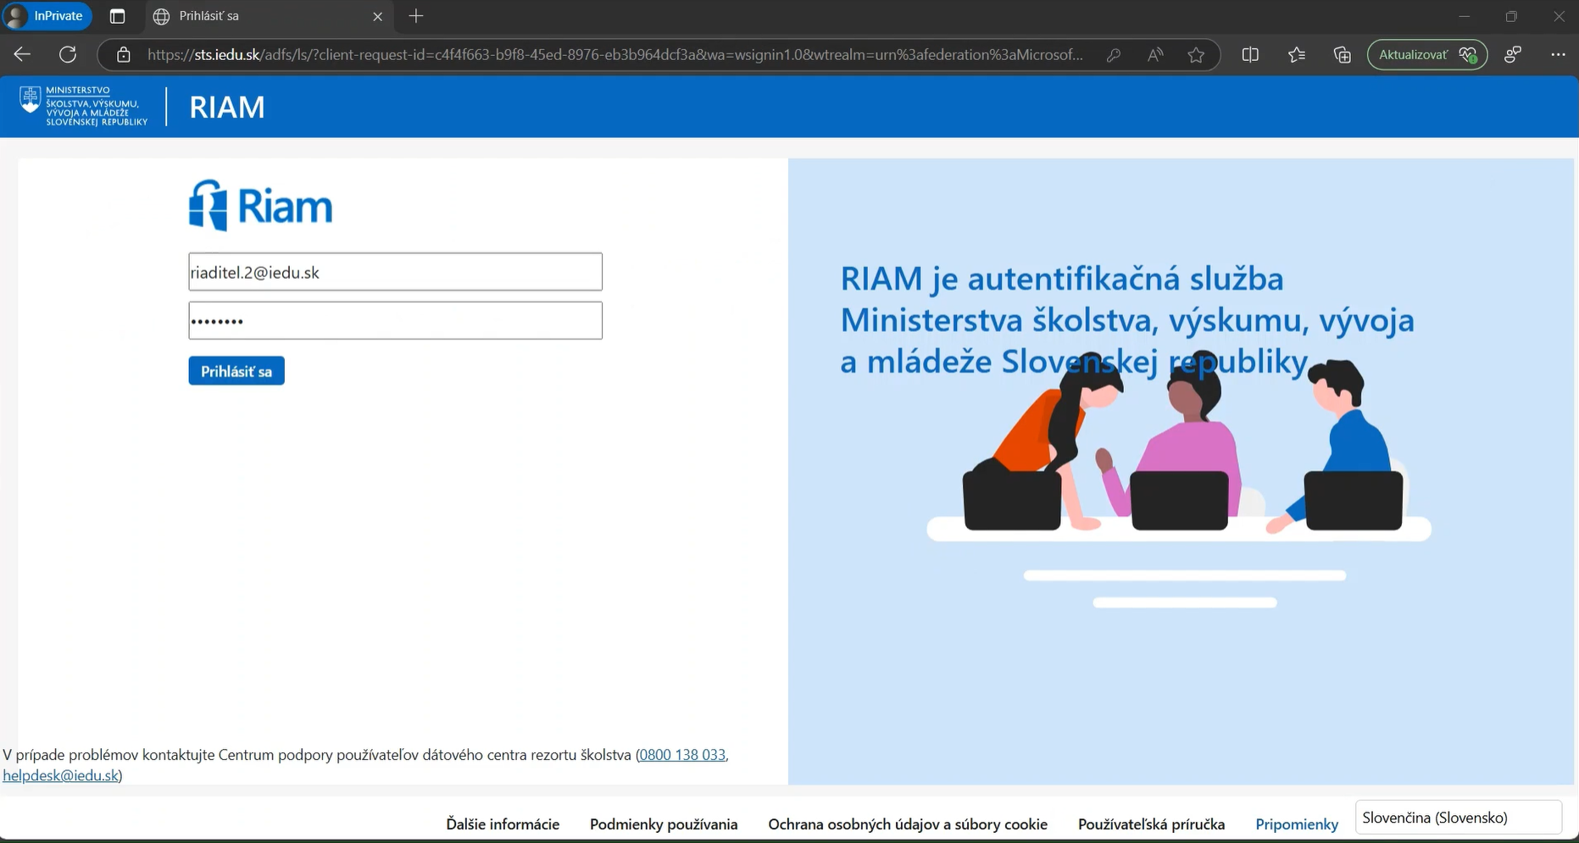Open the tab actions menu icon
The image size is (1579, 843).
[118, 17]
